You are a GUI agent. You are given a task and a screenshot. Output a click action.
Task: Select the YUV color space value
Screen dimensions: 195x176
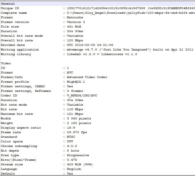point(70,142)
